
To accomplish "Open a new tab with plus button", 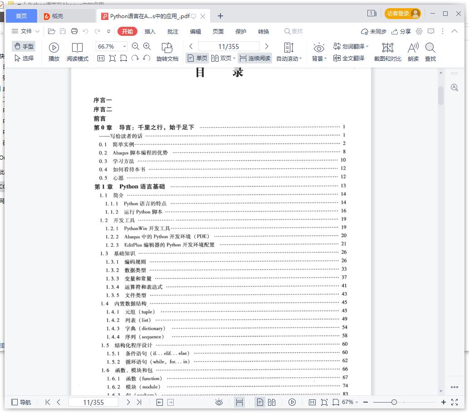I will (x=220, y=16).
